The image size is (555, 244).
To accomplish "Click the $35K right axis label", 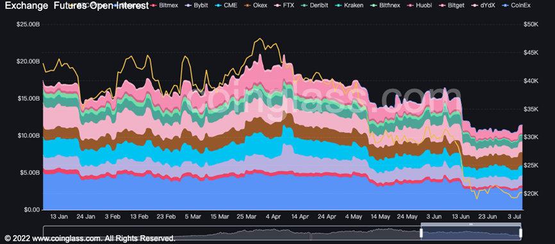I will click(531, 110).
